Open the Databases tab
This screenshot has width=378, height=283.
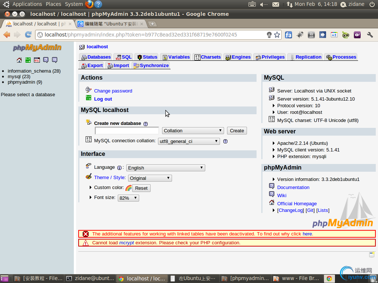tap(96, 57)
